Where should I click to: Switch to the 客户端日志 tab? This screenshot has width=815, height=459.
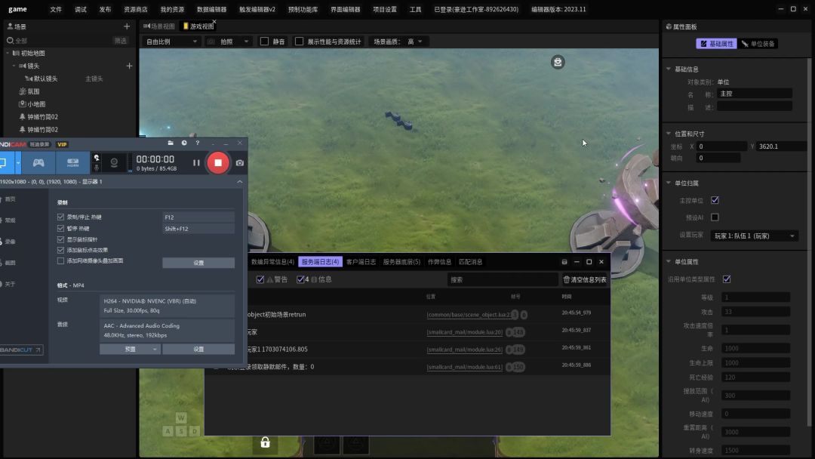361,262
